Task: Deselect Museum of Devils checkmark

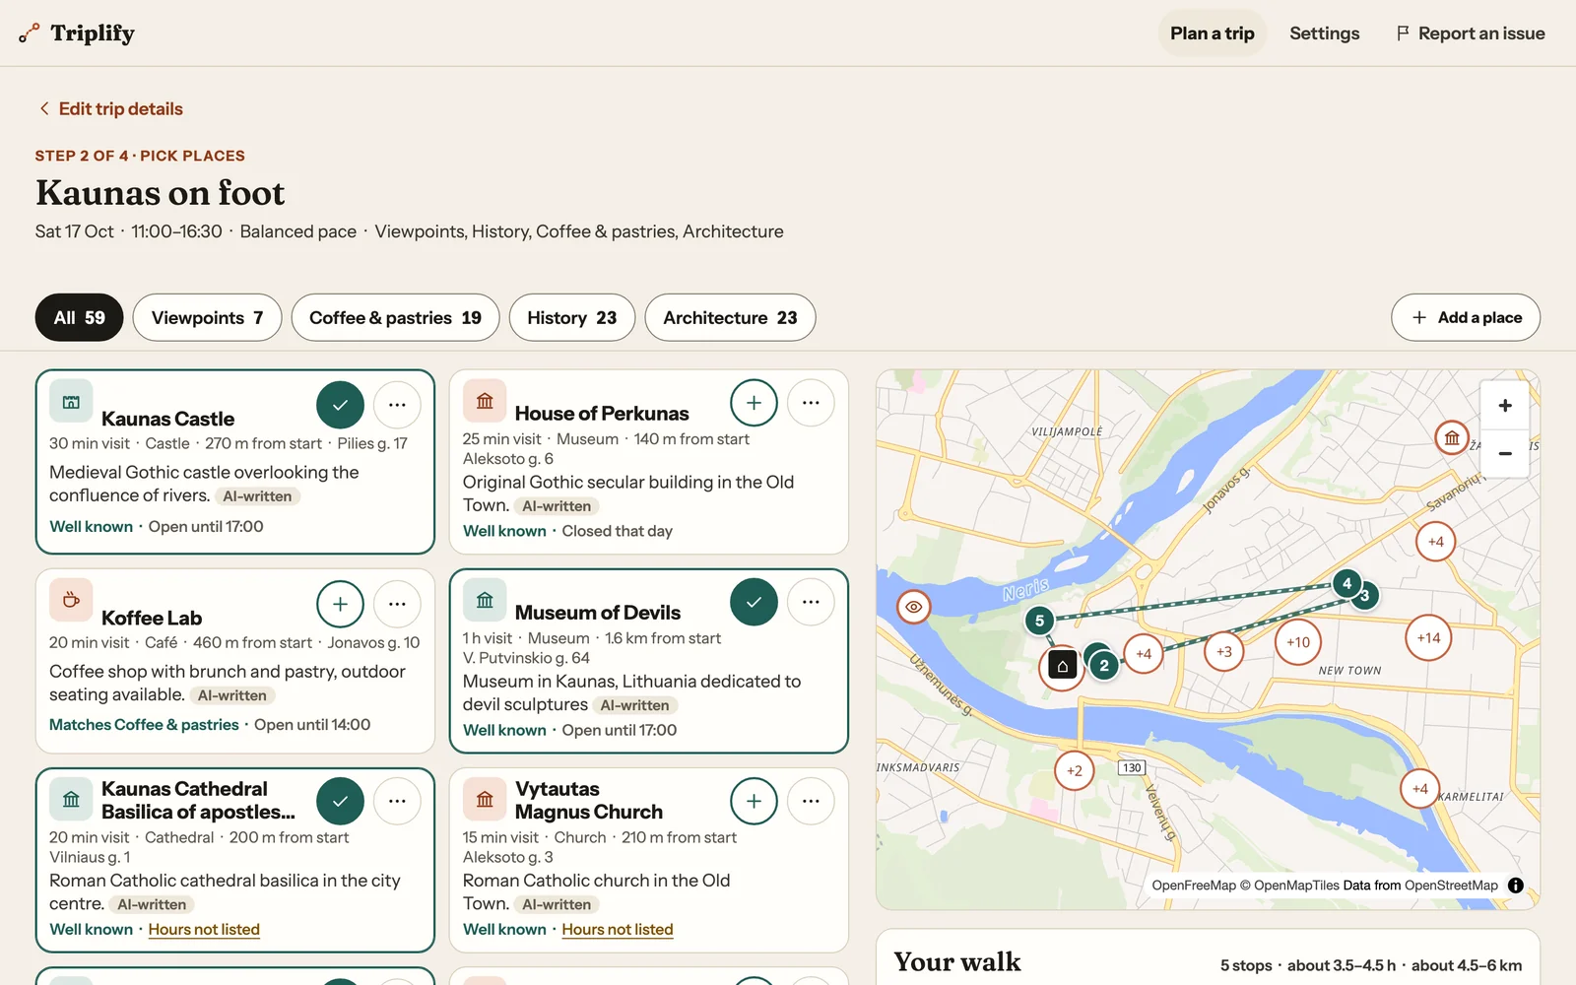Action: click(754, 602)
